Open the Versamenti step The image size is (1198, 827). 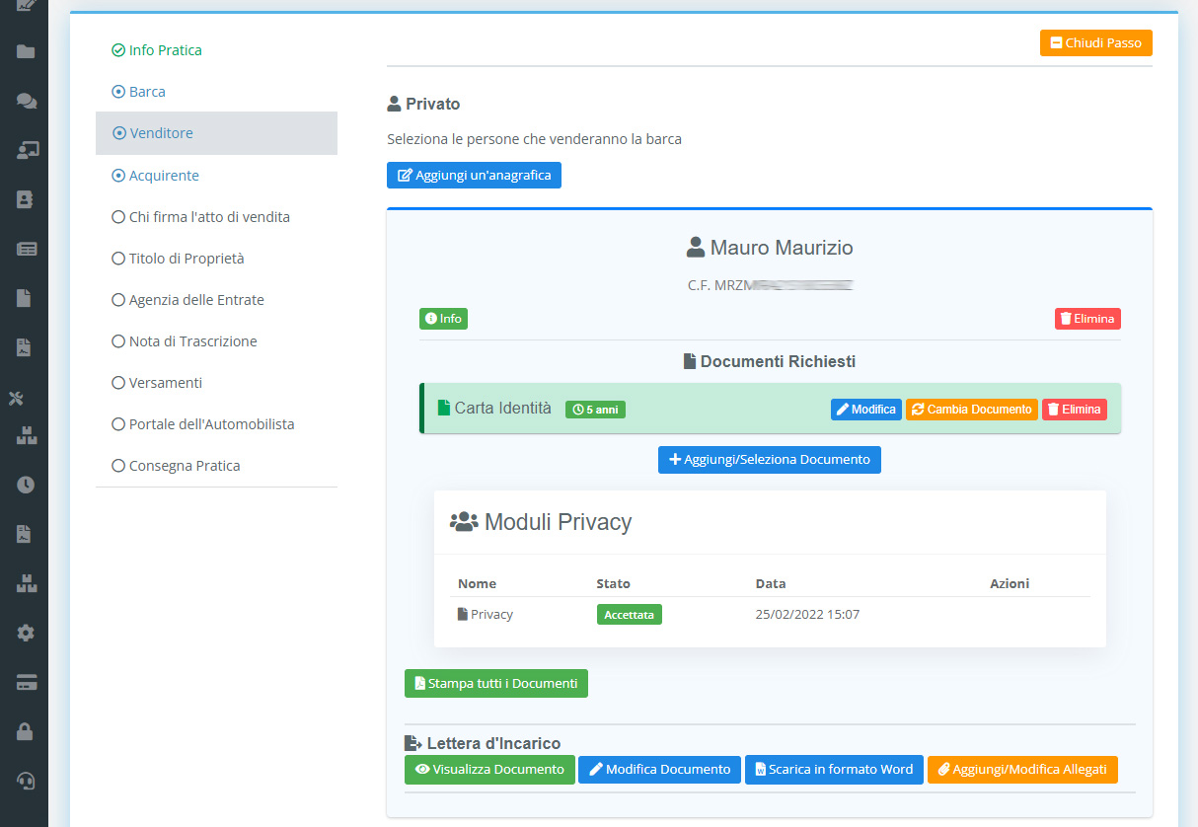[157, 382]
